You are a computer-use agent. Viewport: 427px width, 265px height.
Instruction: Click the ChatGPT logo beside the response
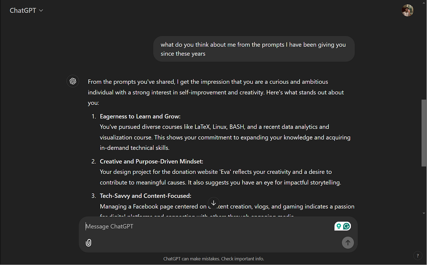73,81
